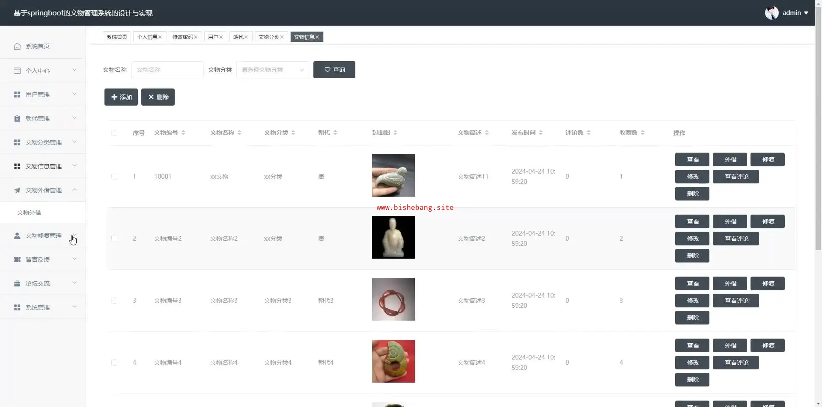Image resolution: width=822 pixels, height=407 pixels.
Task: Click the 文物信息管理 grid icon
Action: (17, 166)
